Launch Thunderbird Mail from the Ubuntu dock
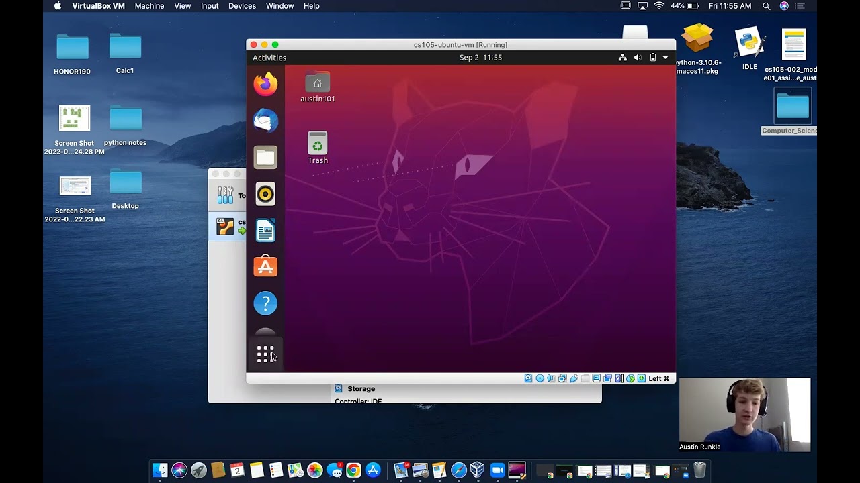The width and height of the screenshot is (860, 483). click(265, 121)
